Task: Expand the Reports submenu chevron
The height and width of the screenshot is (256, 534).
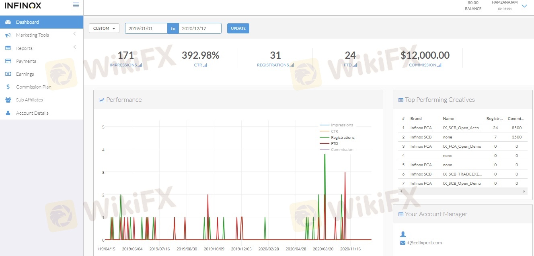Action: point(75,47)
